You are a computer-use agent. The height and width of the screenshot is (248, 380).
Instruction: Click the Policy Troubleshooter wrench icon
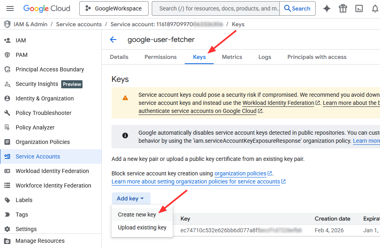7,113
